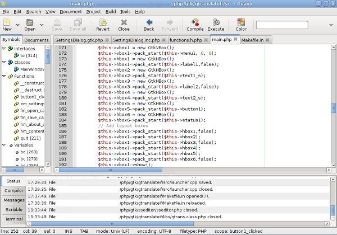Open the File menu
Image resolution: width=337 pixels, height=235 pixels.
point(6,12)
